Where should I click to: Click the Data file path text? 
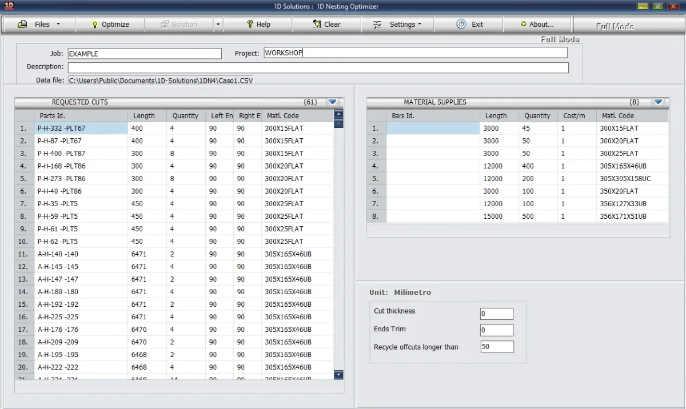click(x=161, y=81)
